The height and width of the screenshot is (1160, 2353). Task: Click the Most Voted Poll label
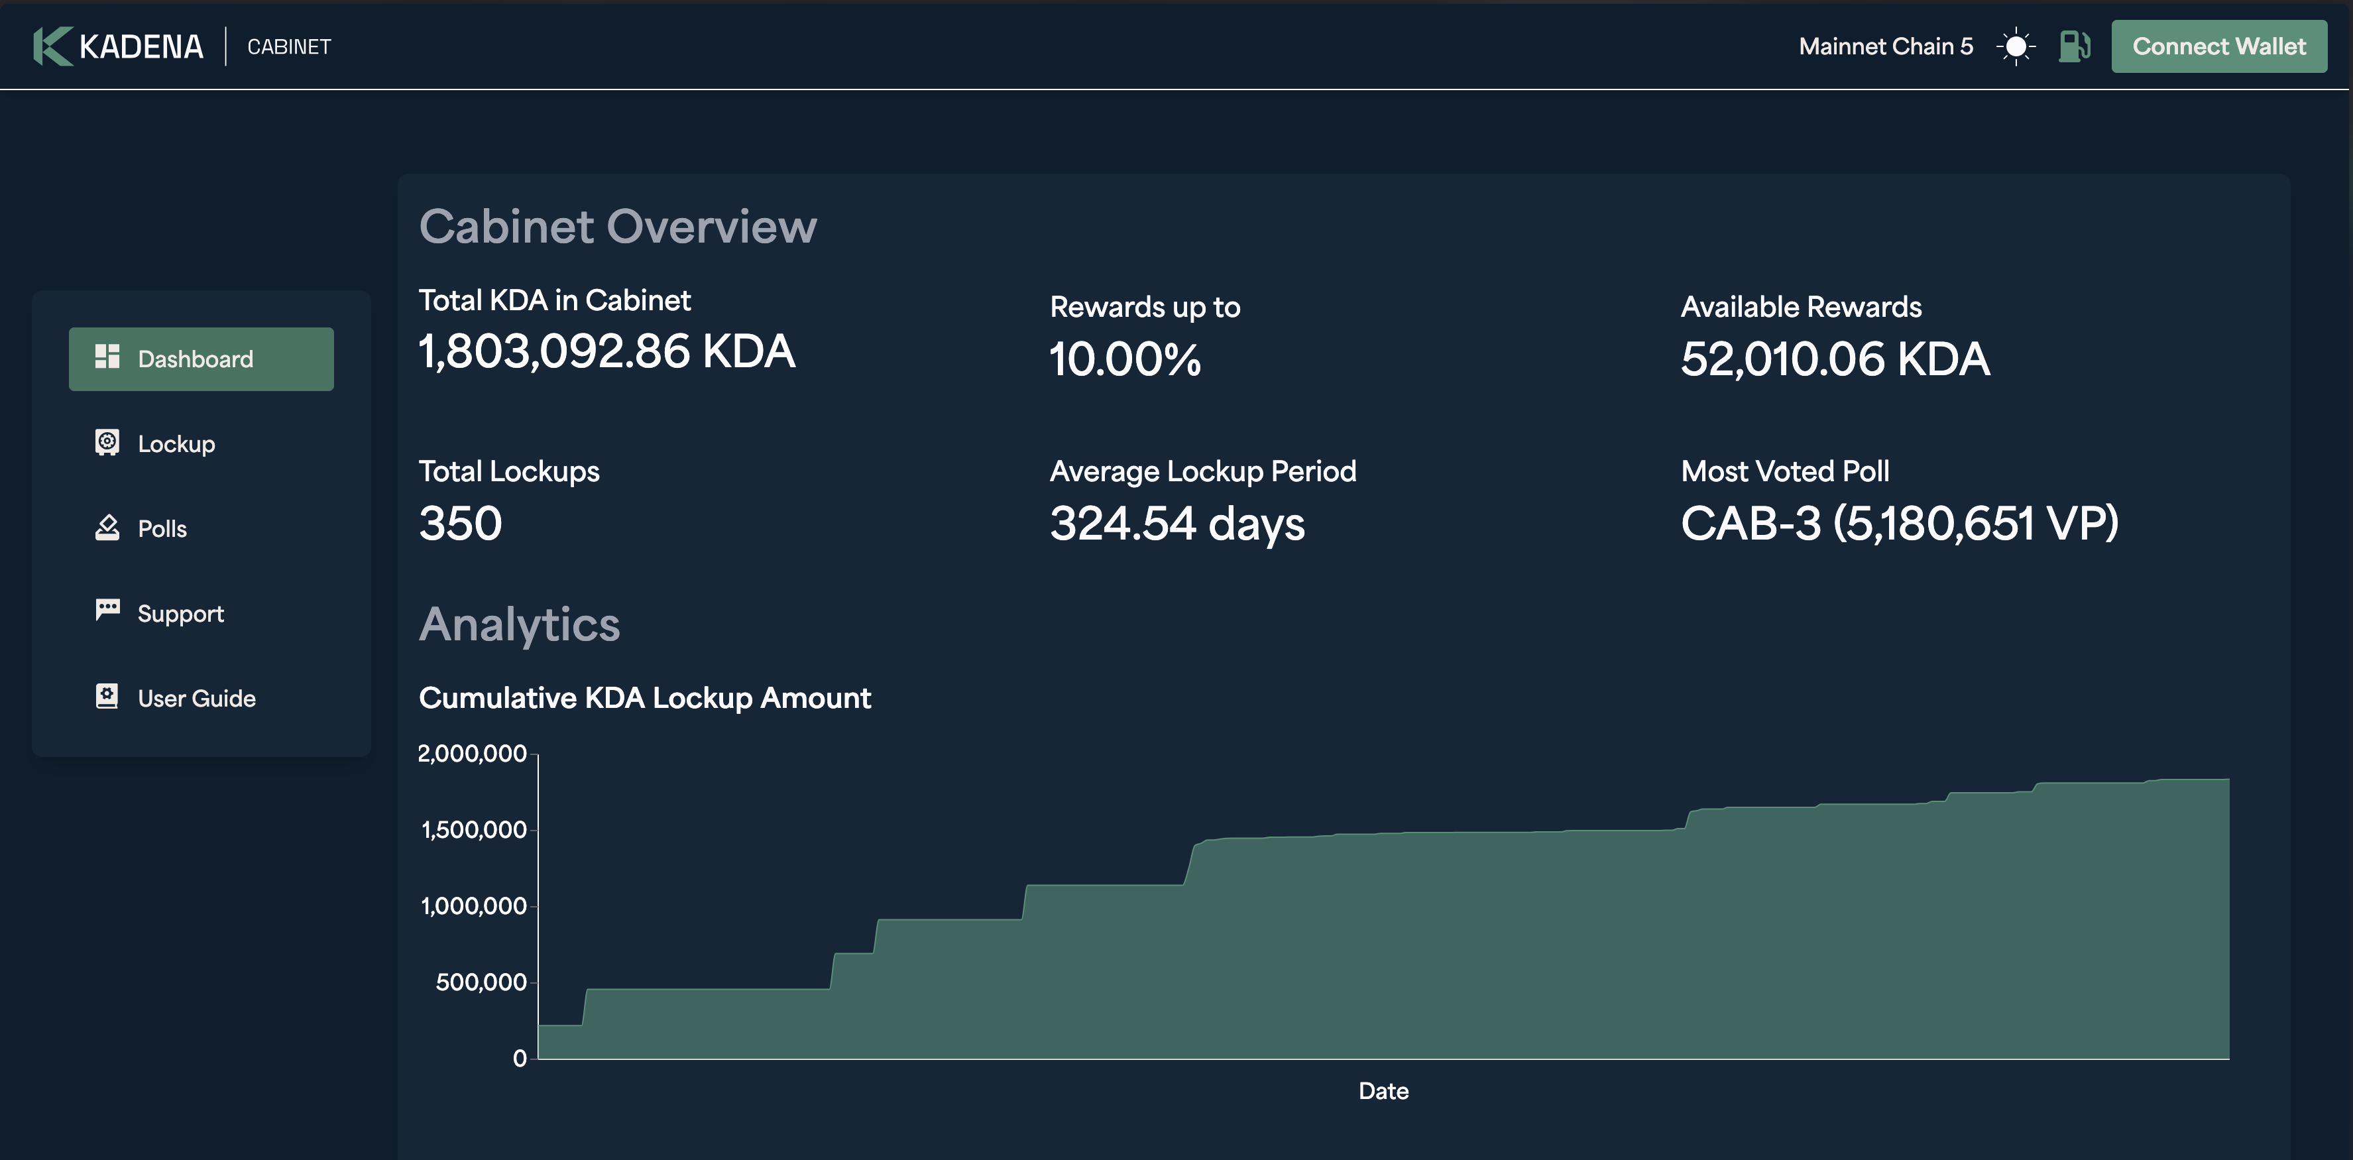click(1785, 471)
